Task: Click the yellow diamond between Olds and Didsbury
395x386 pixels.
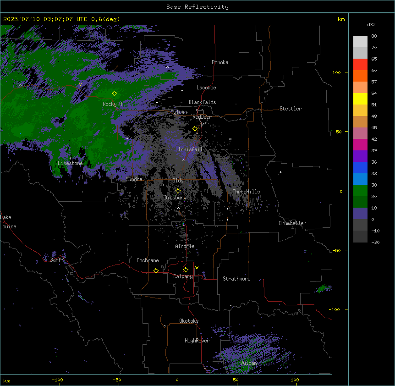Action: 178,191
